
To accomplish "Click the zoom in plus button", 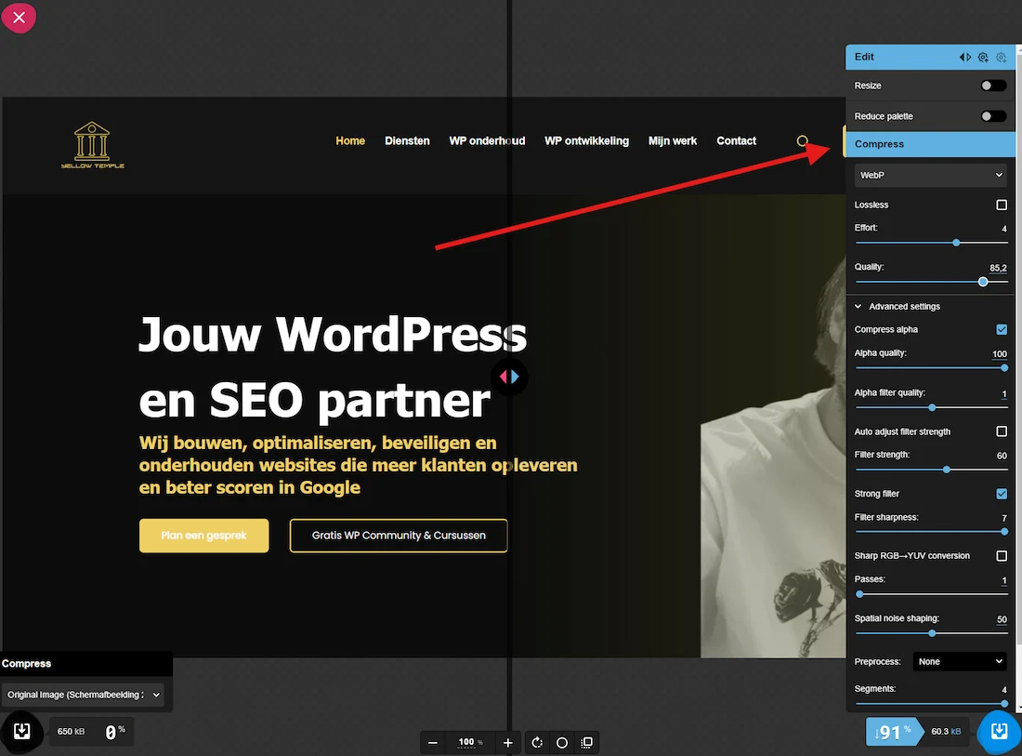I will tap(507, 743).
